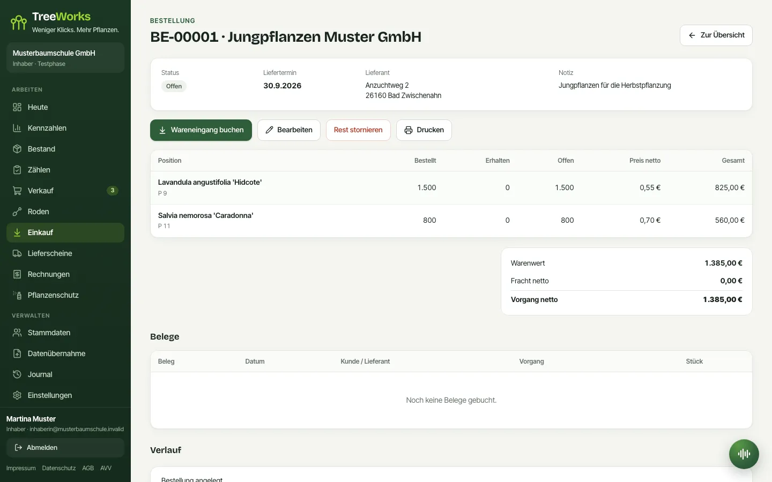
Task: Click the Lieferscheine truck icon
Action: click(17, 253)
